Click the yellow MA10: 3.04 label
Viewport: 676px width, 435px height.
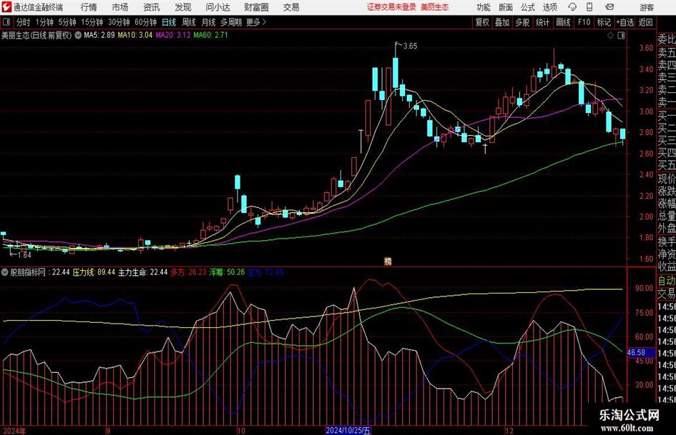tap(135, 35)
